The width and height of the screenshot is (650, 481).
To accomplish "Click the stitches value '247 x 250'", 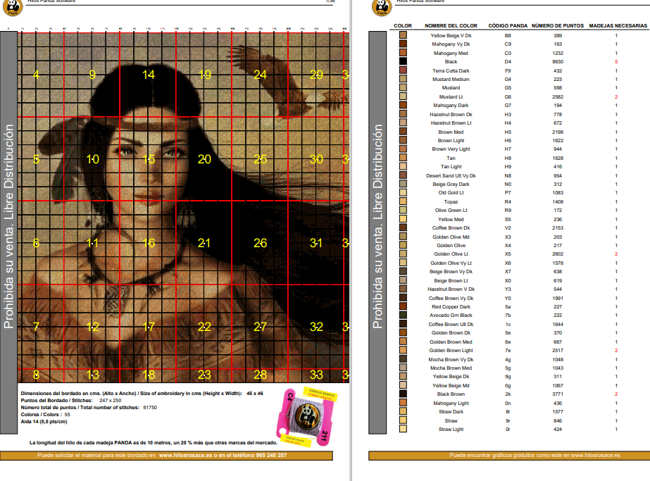I will [111, 401].
